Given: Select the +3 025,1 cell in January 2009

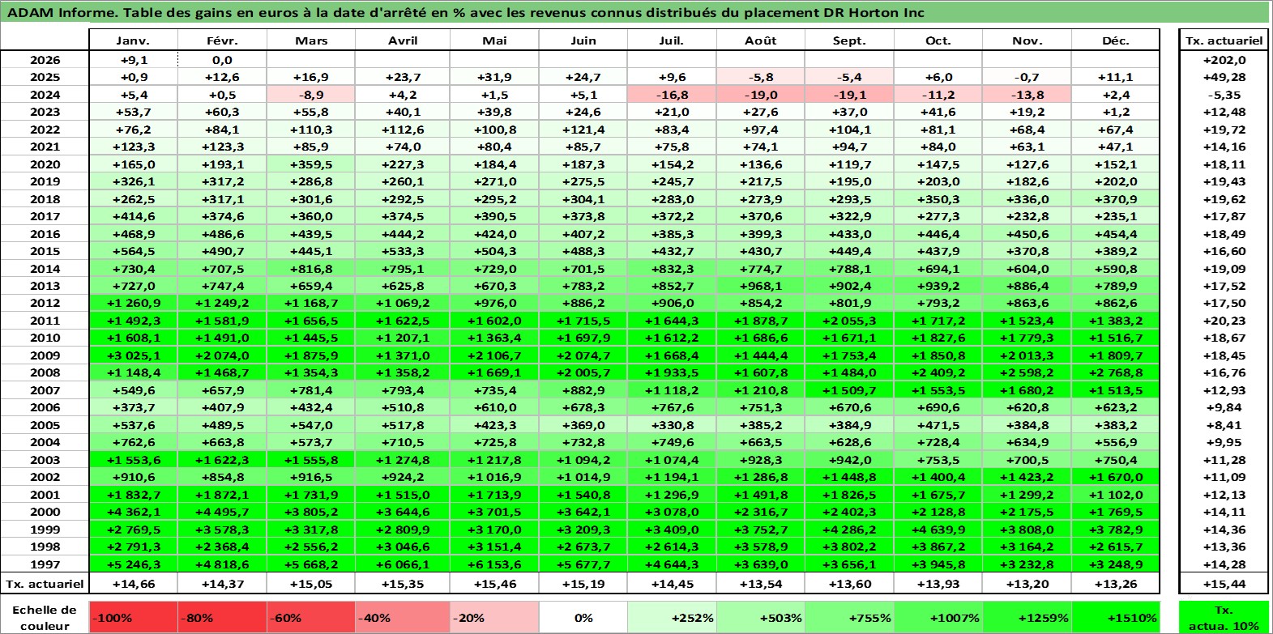Looking at the screenshot, I should 133,355.
